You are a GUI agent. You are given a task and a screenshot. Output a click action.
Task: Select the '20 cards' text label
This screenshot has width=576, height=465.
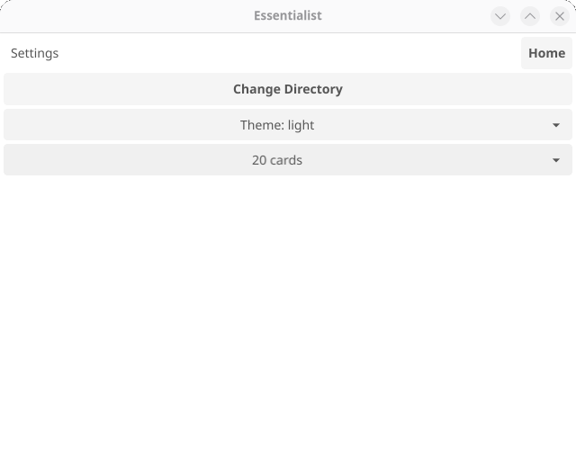click(x=277, y=160)
